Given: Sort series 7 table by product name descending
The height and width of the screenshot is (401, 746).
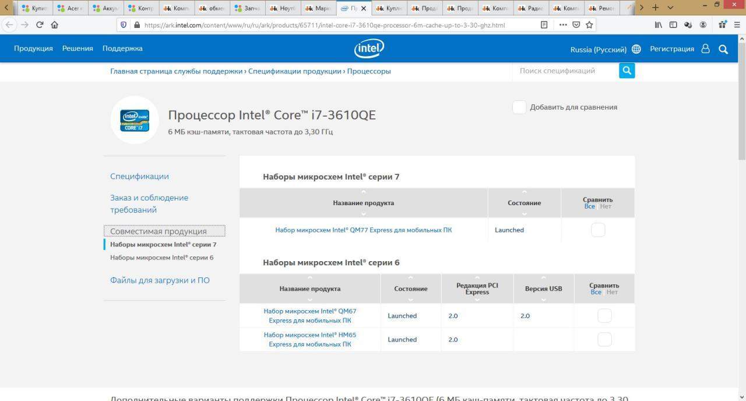Looking at the screenshot, I should [x=364, y=213].
